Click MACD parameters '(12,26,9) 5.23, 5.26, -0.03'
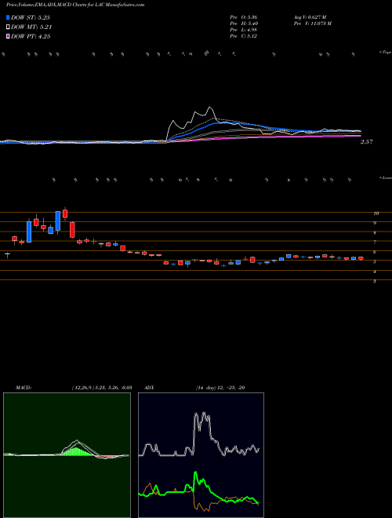 tap(102, 388)
